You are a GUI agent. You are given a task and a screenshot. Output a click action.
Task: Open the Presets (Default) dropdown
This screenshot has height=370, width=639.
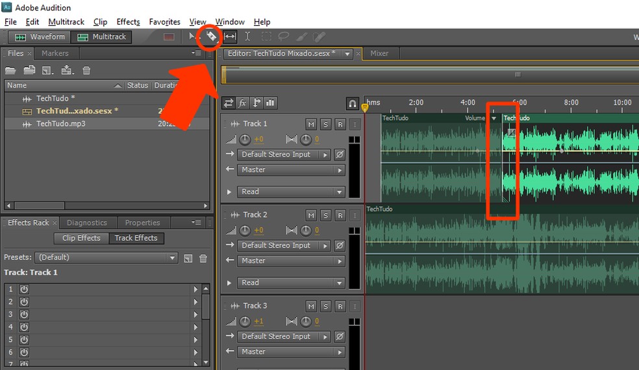click(106, 258)
